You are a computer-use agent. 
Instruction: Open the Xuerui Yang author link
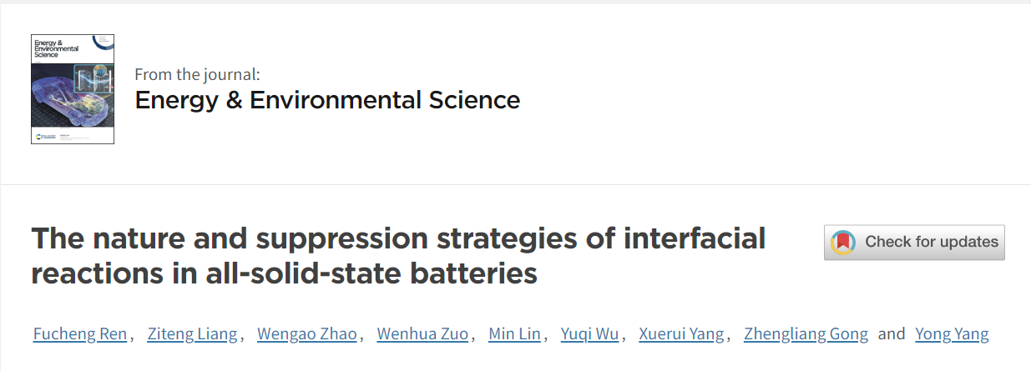tap(681, 334)
